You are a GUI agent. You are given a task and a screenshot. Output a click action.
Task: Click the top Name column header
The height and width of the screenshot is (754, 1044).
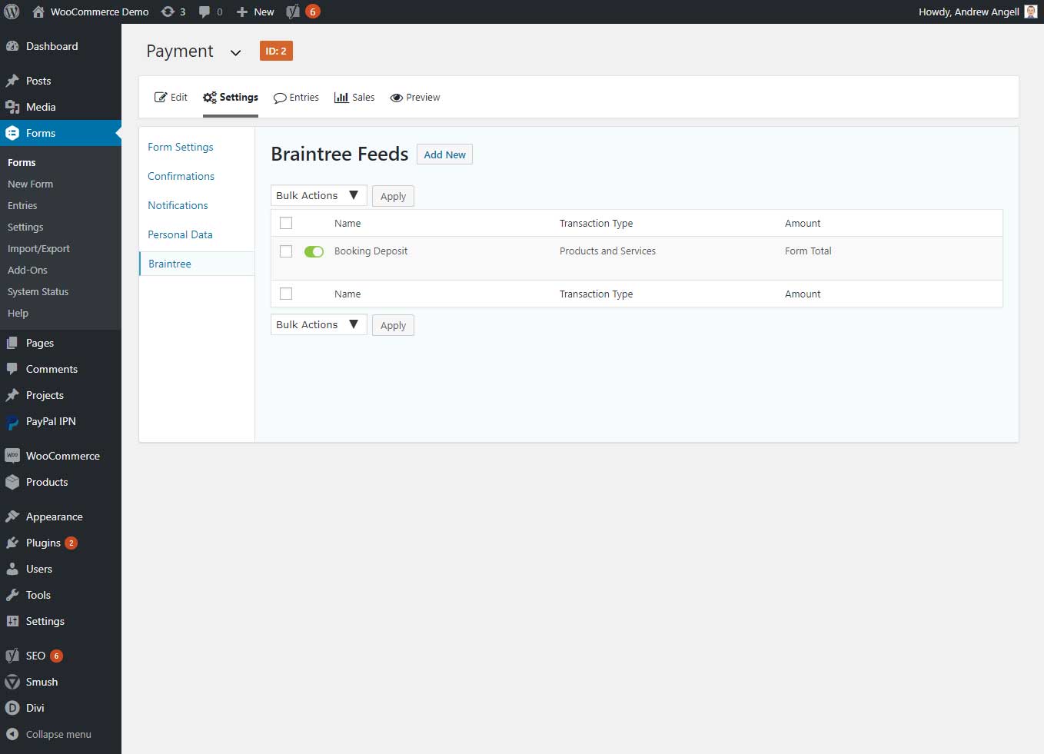(347, 223)
